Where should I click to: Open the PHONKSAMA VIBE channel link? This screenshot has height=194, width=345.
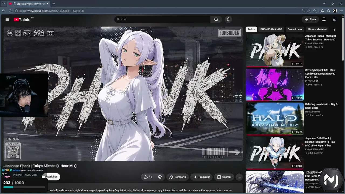[x=25, y=175]
